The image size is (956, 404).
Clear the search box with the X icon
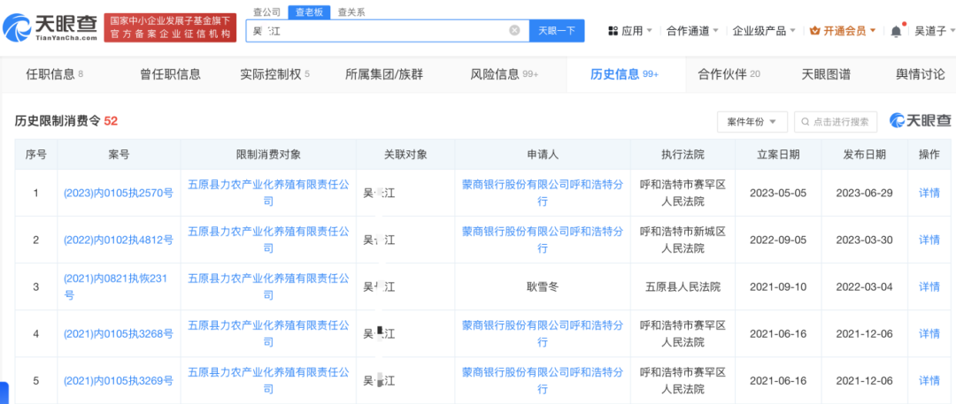tap(514, 30)
